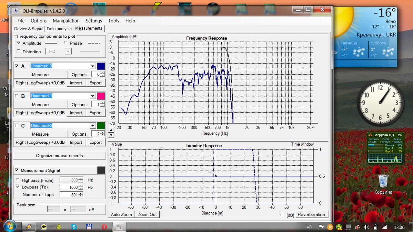Click the Auto Zoom button
The image size is (413, 232).
(121, 214)
